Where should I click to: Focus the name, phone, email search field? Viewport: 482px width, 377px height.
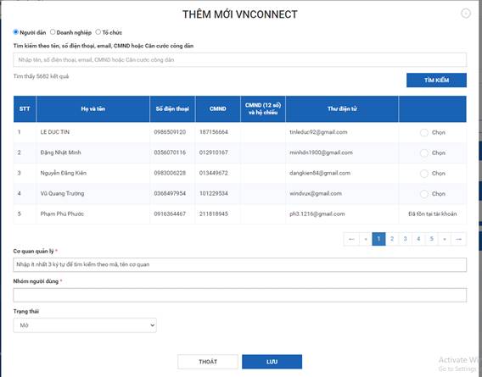tap(240, 59)
